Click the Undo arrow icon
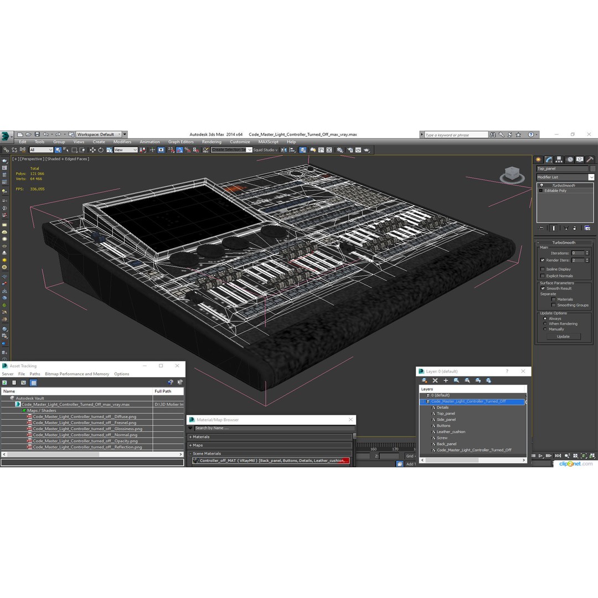Image resolution: width=598 pixels, height=598 pixels. pyautogui.click(x=46, y=134)
